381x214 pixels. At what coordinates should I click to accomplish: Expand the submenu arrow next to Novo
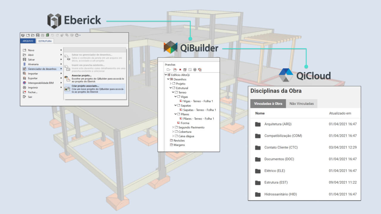61,50
